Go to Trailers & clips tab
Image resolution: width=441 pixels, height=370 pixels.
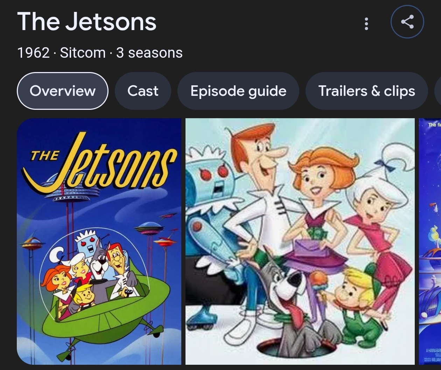point(366,91)
